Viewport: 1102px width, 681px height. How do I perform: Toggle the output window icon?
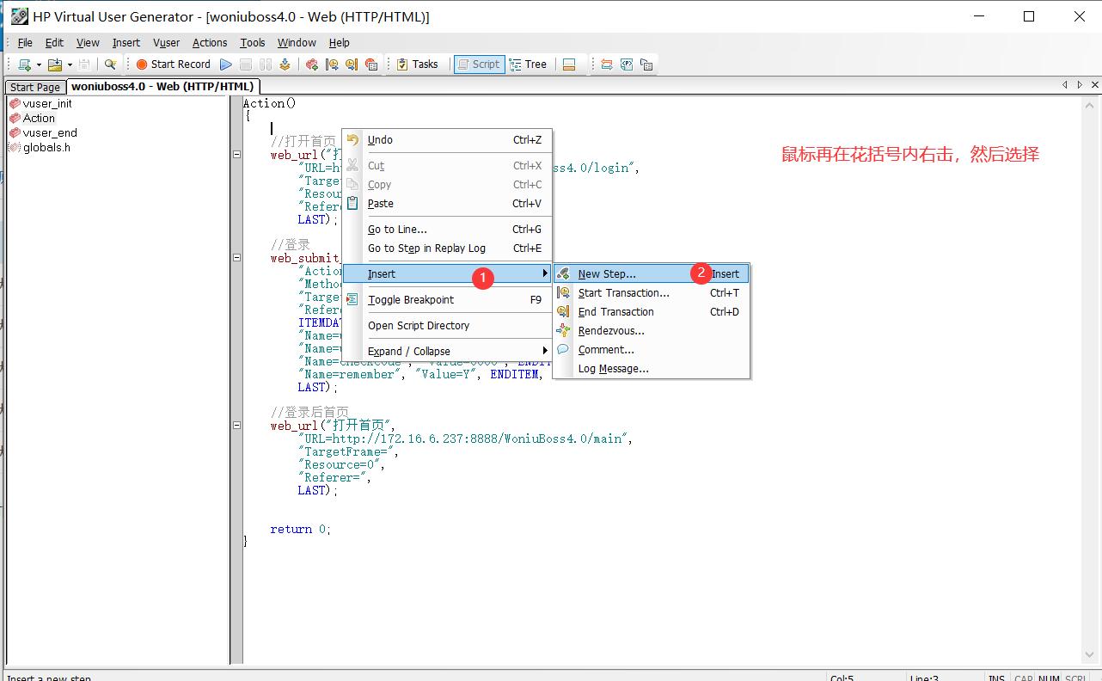coord(569,64)
